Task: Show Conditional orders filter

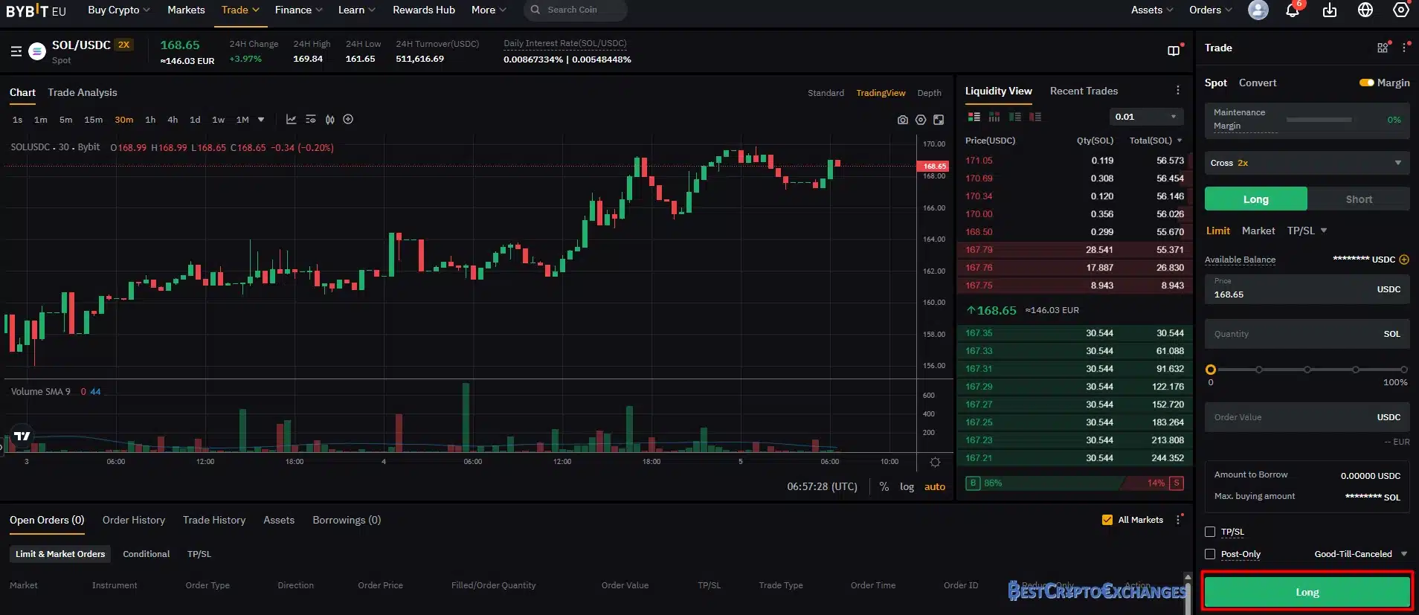Action: [146, 554]
